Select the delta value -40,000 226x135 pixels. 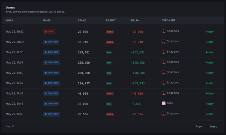pos(137,94)
